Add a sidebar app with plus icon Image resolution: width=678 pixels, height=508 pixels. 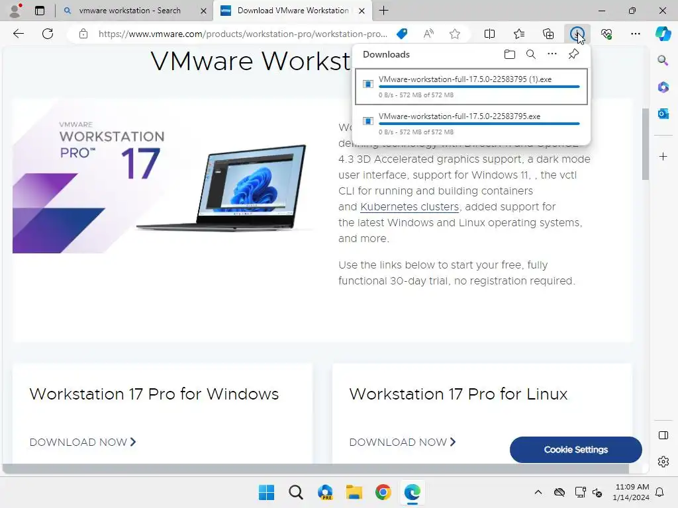click(663, 156)
